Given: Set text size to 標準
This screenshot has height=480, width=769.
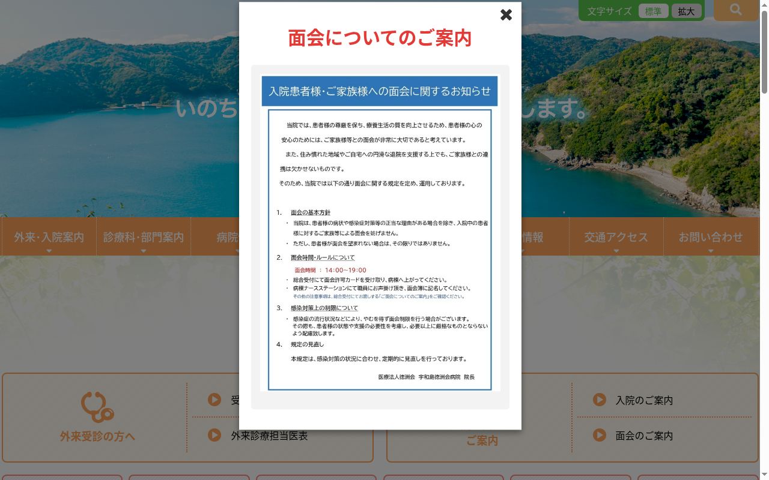Looking at the screenshot, I should tap(653, 11).
